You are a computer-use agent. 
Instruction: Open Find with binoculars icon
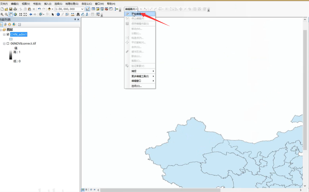click(x=78, y=14)
